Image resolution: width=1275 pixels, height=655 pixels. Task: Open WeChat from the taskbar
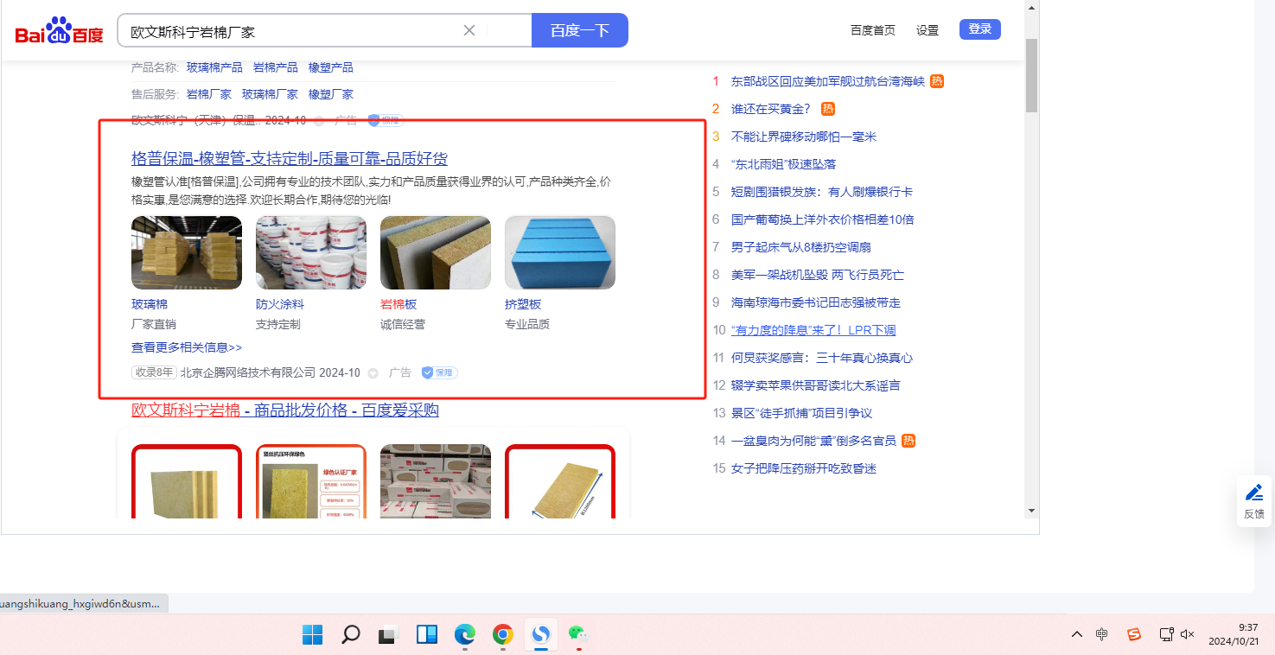click(x=577, y=635)
